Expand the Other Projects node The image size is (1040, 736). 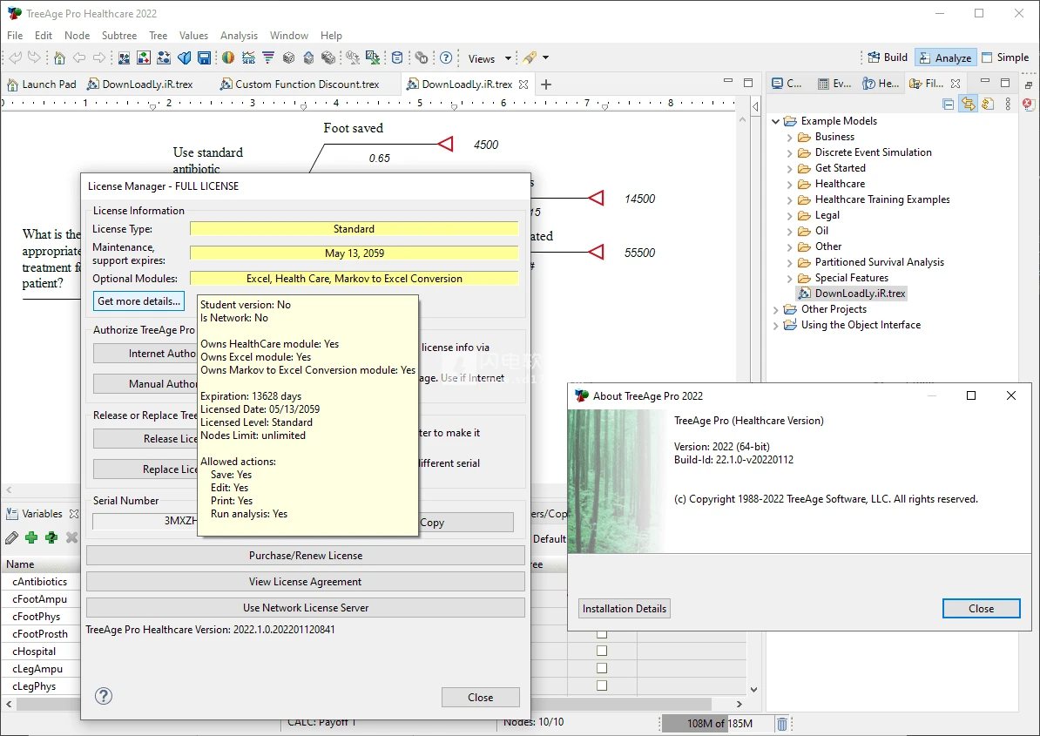click(776, 310)
